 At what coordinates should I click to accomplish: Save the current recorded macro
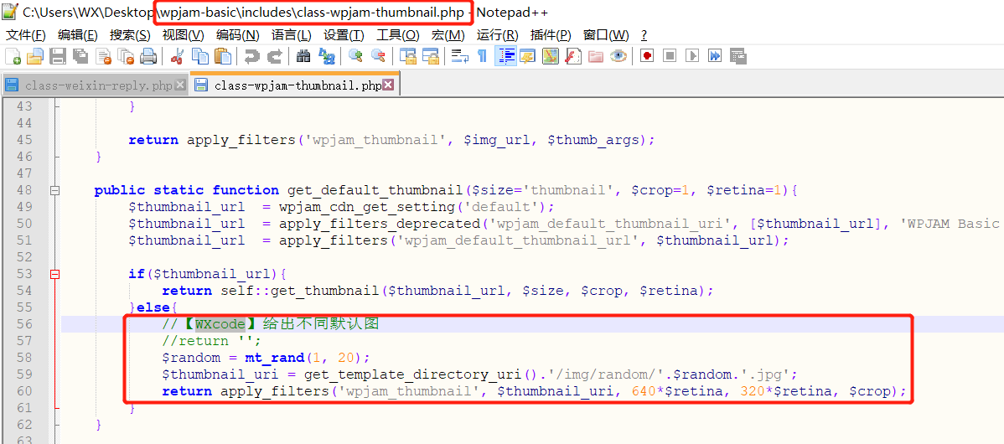(x=737, y=56)
